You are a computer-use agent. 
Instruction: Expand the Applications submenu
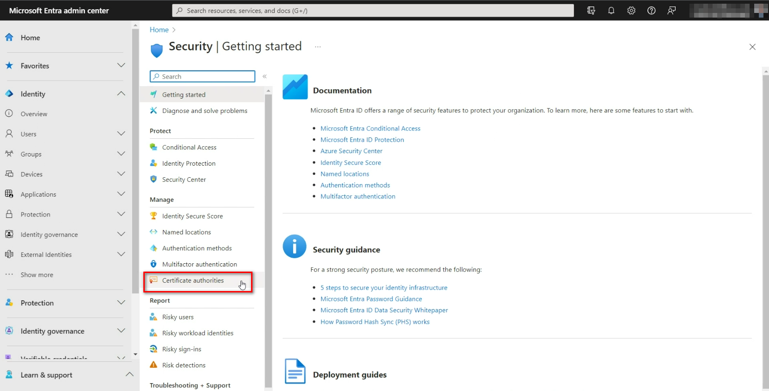[121, 194]
